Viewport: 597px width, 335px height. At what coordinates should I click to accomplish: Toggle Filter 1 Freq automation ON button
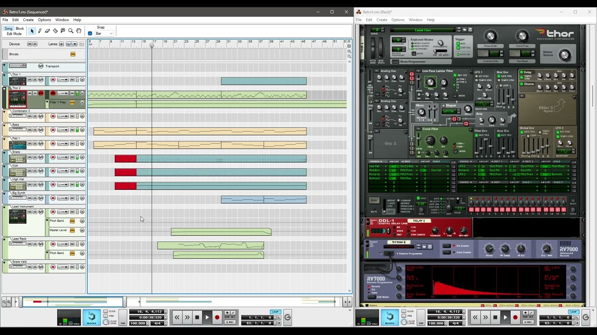pos(72,102)
